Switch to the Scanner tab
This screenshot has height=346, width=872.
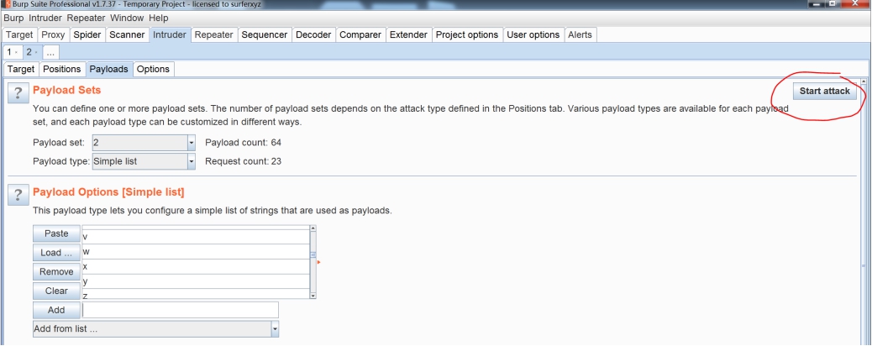[x=127, y=34]
